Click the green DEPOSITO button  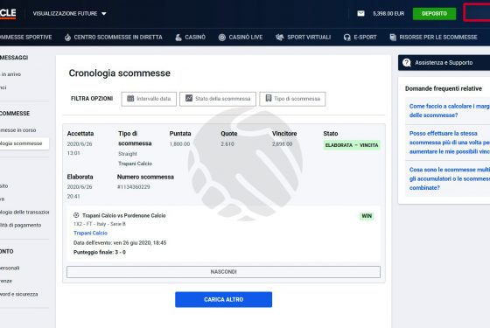click(x=434, y=14)
